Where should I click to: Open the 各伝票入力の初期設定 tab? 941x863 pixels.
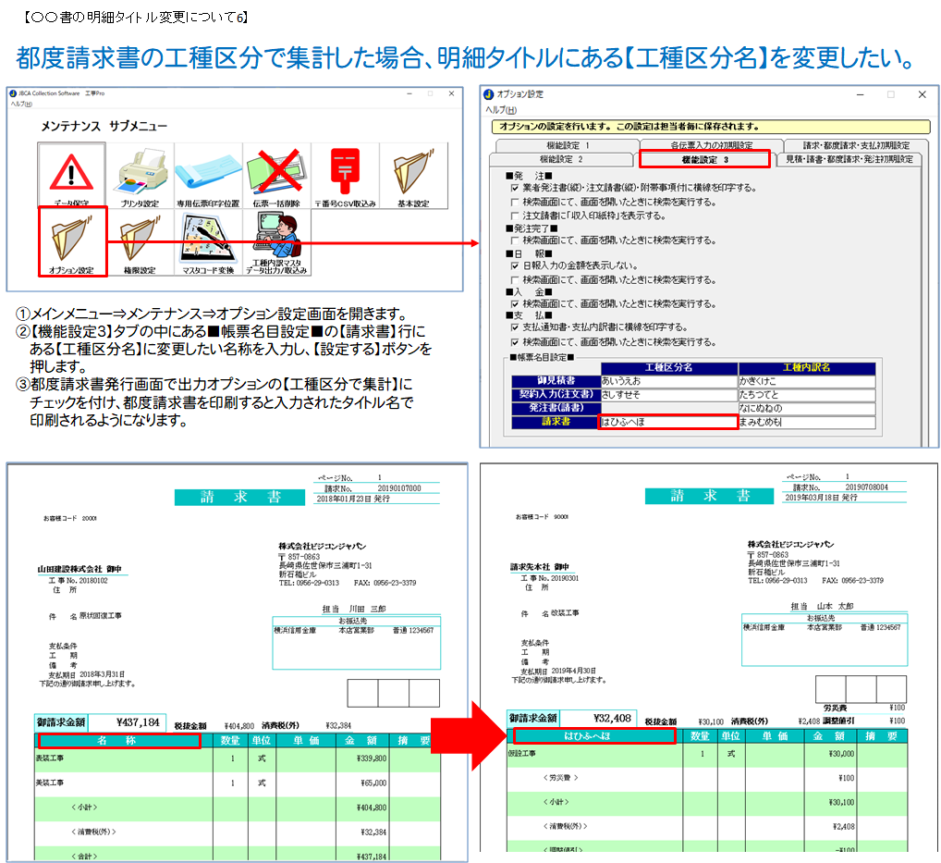pyautogui.click(x=711, y=145)
